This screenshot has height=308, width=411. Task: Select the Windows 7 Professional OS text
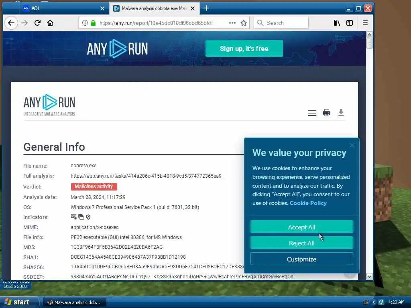click(135, 207)
